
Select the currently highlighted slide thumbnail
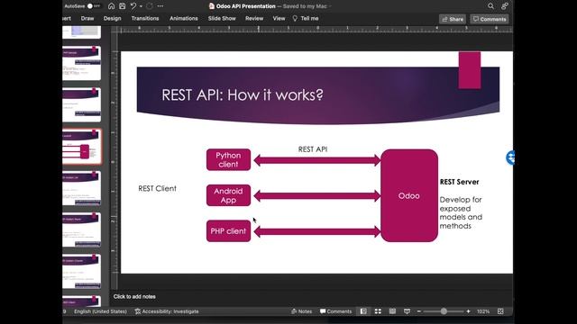pyautogui.click(x=82, y=146)
